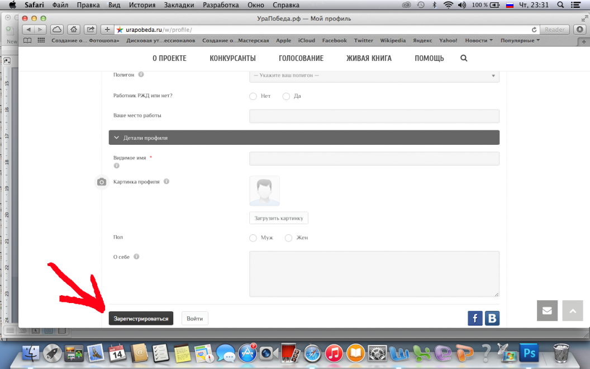Image resolution: width=590 pixels, height=369 pixels.
Task: Click the scroll-to-top arrow button
Action: click(573, 311)
